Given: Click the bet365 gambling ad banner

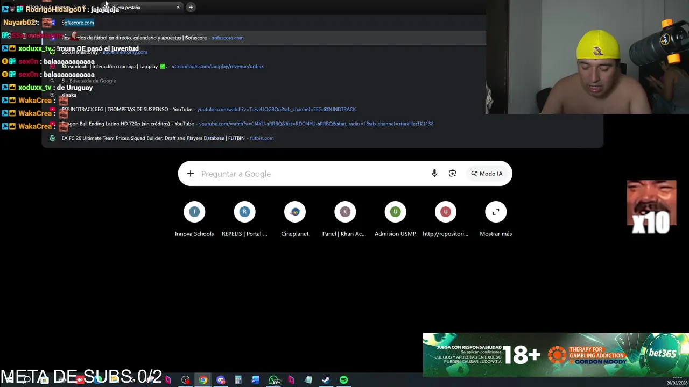Looking at the screenshot, I should coord(556,355).
